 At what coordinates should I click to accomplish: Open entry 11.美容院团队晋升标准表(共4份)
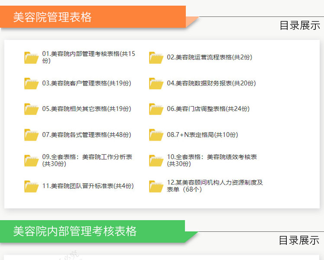pos(88,186)
